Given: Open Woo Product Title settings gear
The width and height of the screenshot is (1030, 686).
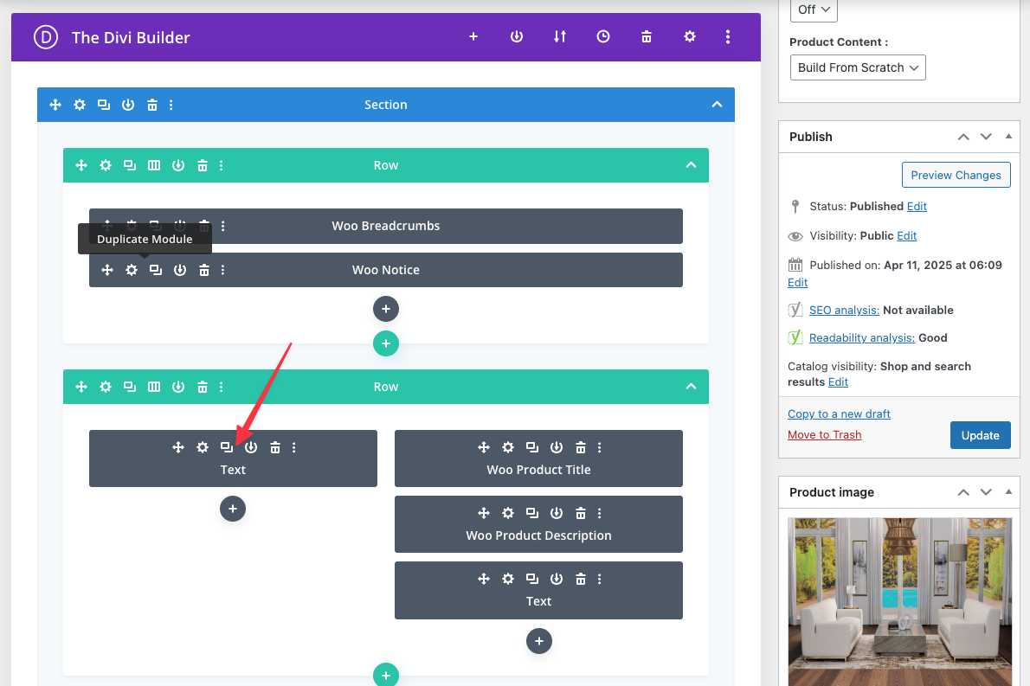Looking at the screenshot, I should point(508,447).
